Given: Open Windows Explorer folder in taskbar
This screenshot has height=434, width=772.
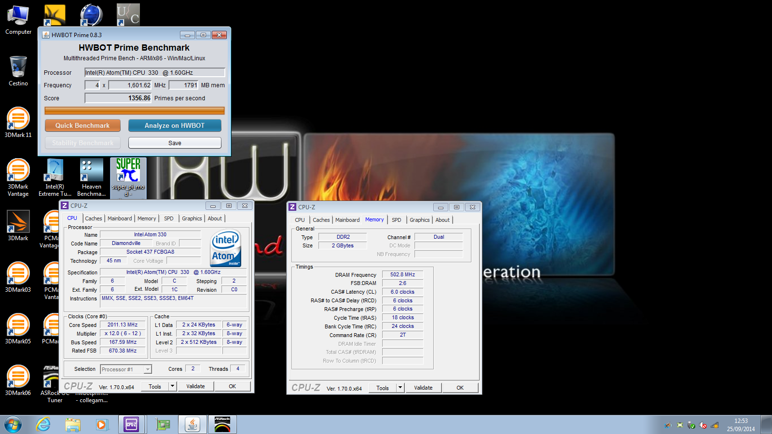Looking at the screenshot, I should click(73, 425).
